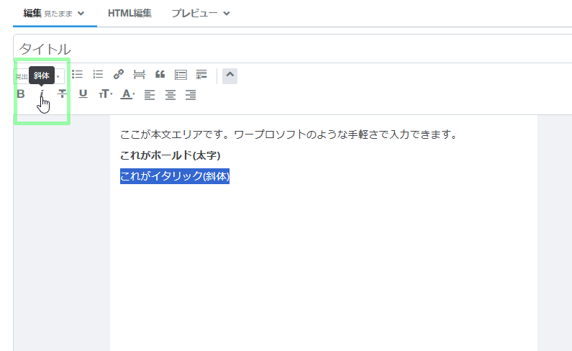
Task: Click the bold line これがボールド(太字)
Action: point(170,155)
